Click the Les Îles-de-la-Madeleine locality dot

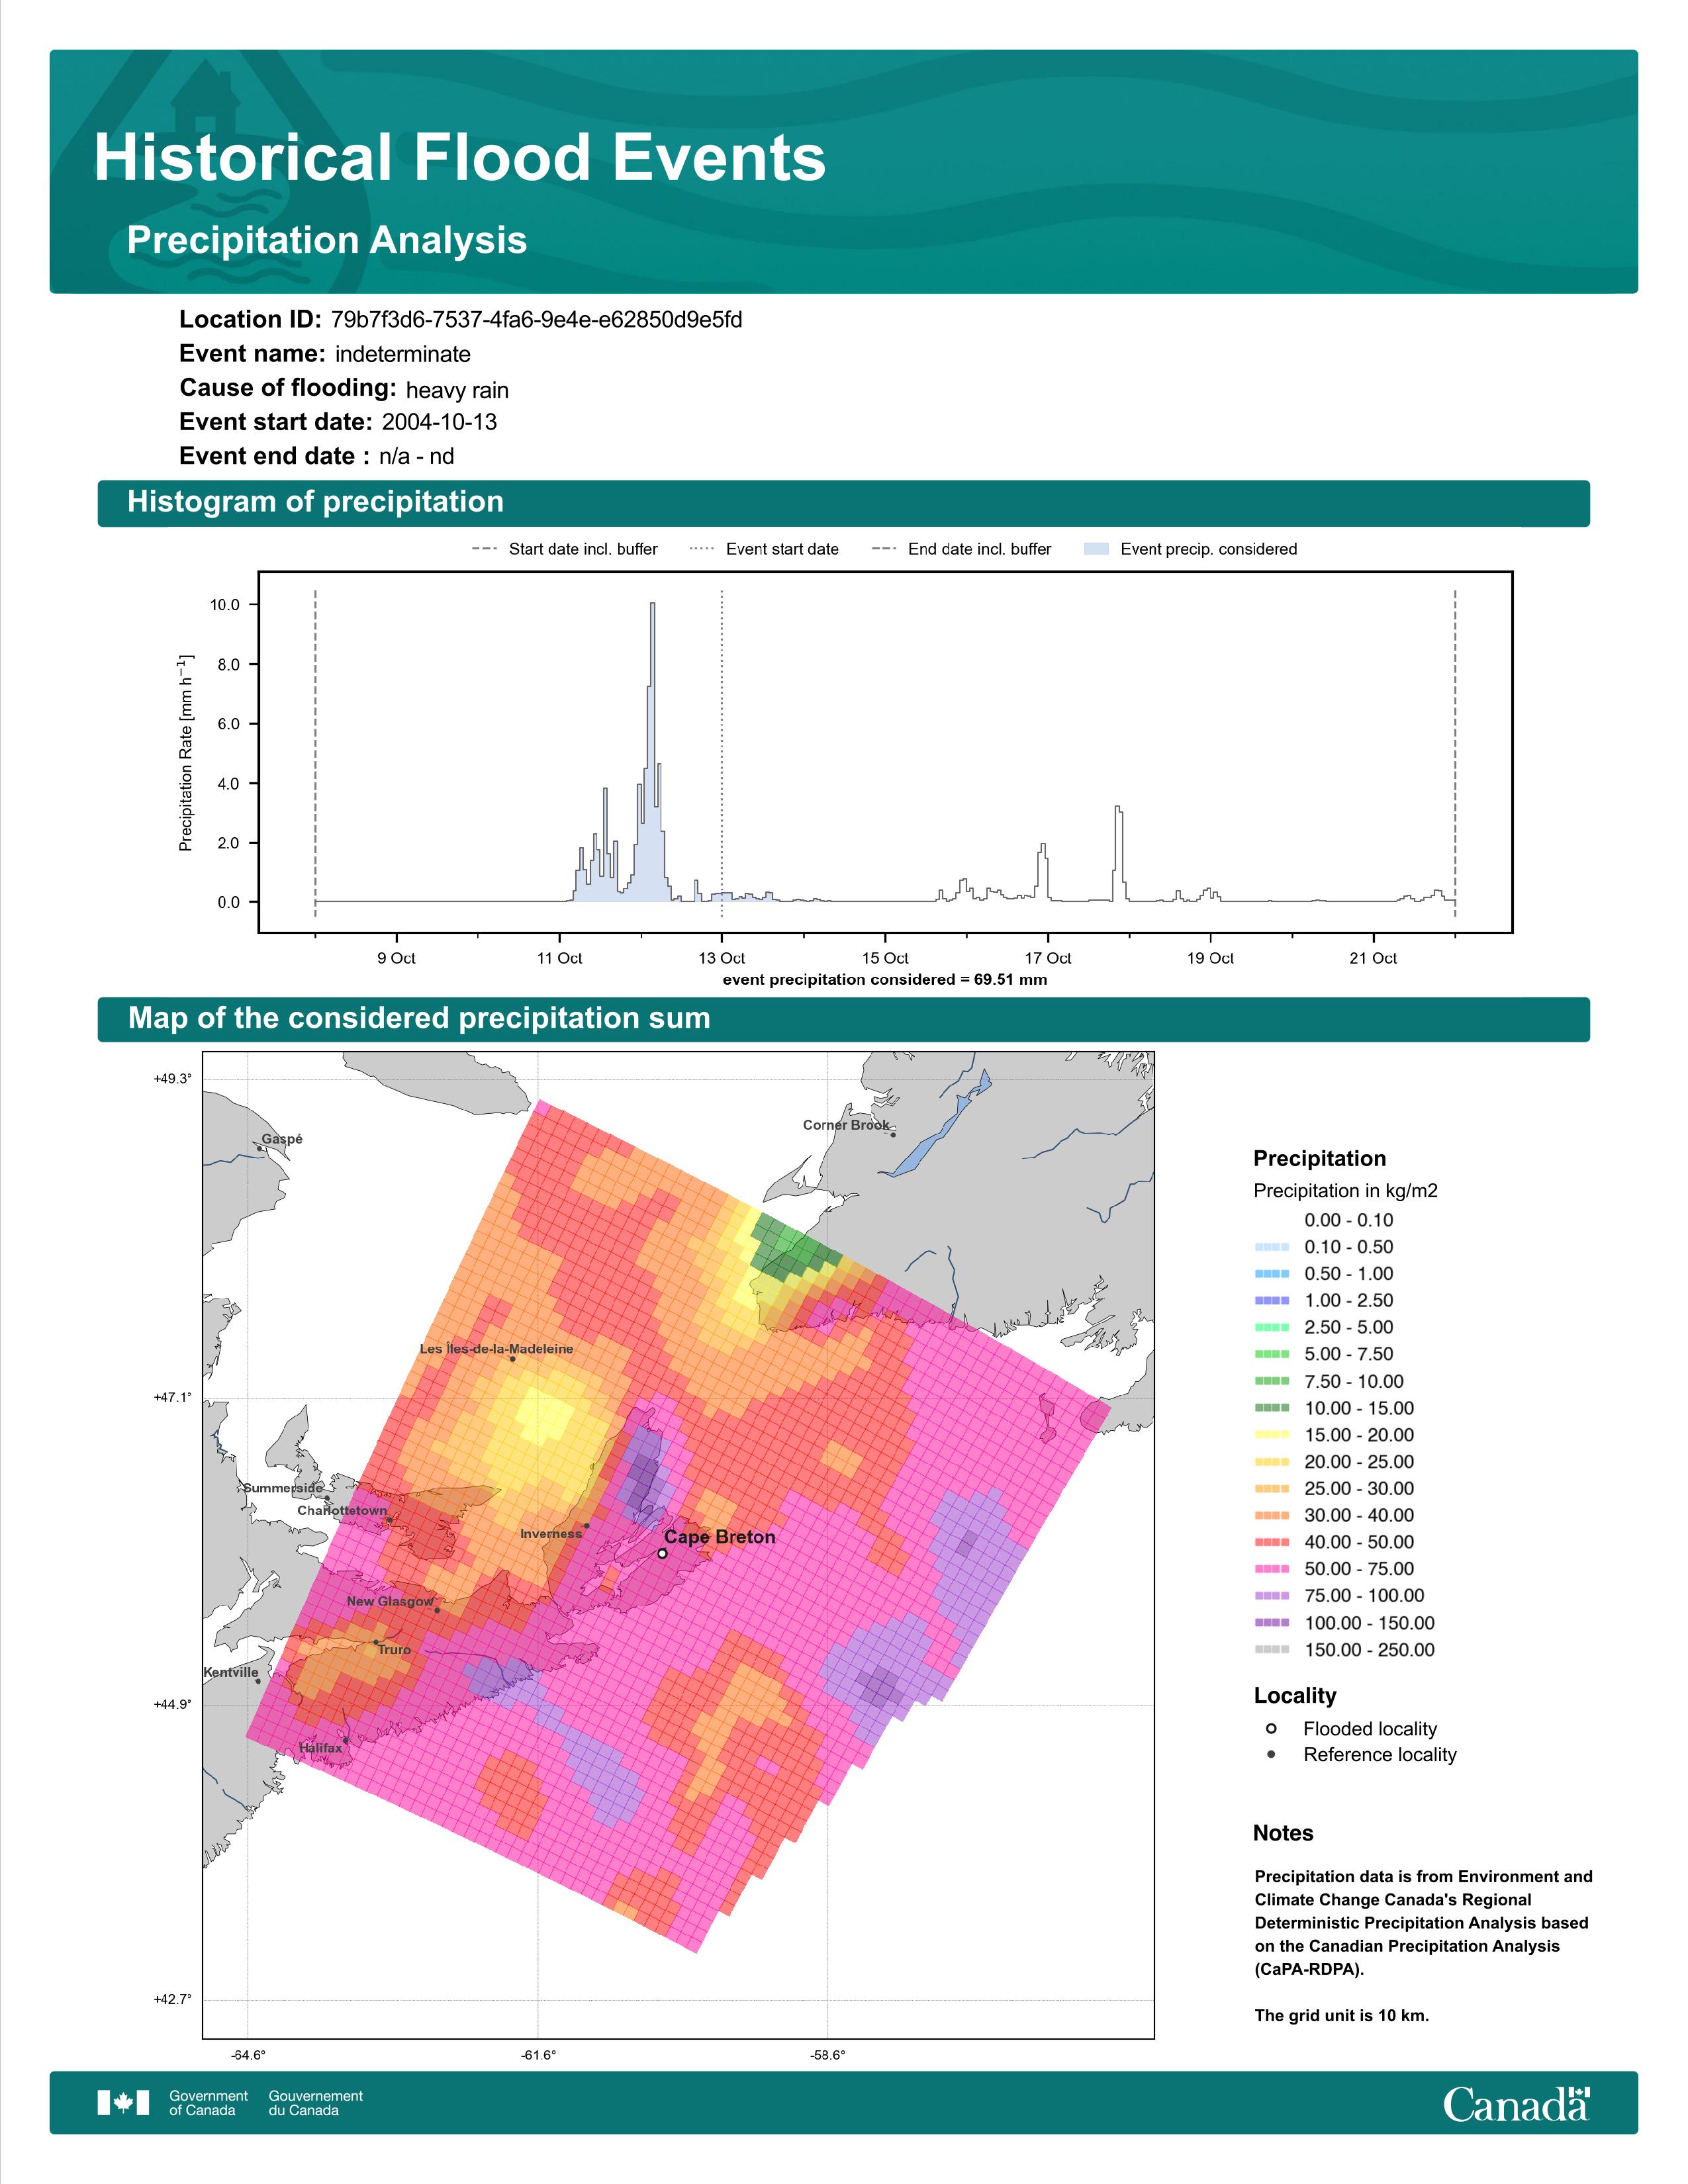(x=513, y=1358)
